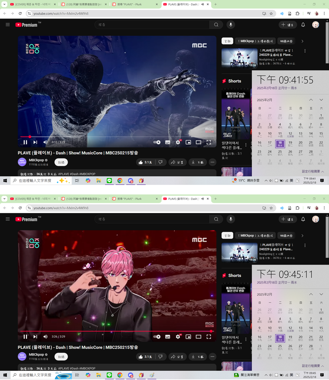
Task: Open tab search dropdown in upper browser
Action: click(4, 4)
